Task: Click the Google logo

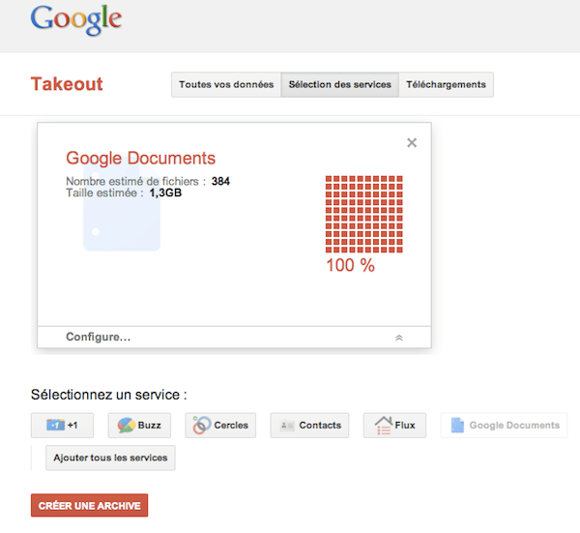Action: click(76, 19)
